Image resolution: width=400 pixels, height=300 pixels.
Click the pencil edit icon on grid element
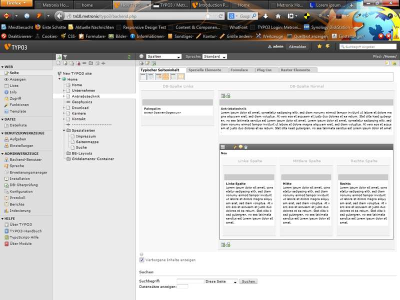235,147
